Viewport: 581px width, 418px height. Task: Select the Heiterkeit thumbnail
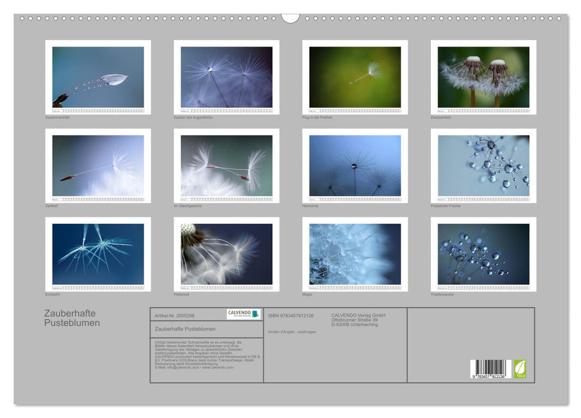click(x=226, y=254)
